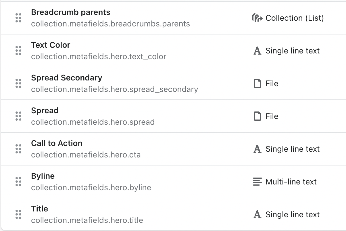Viewport: 346px width, 231px height.
Task: Click the Single line text icon beside Text Color
Action: (257, 51)
